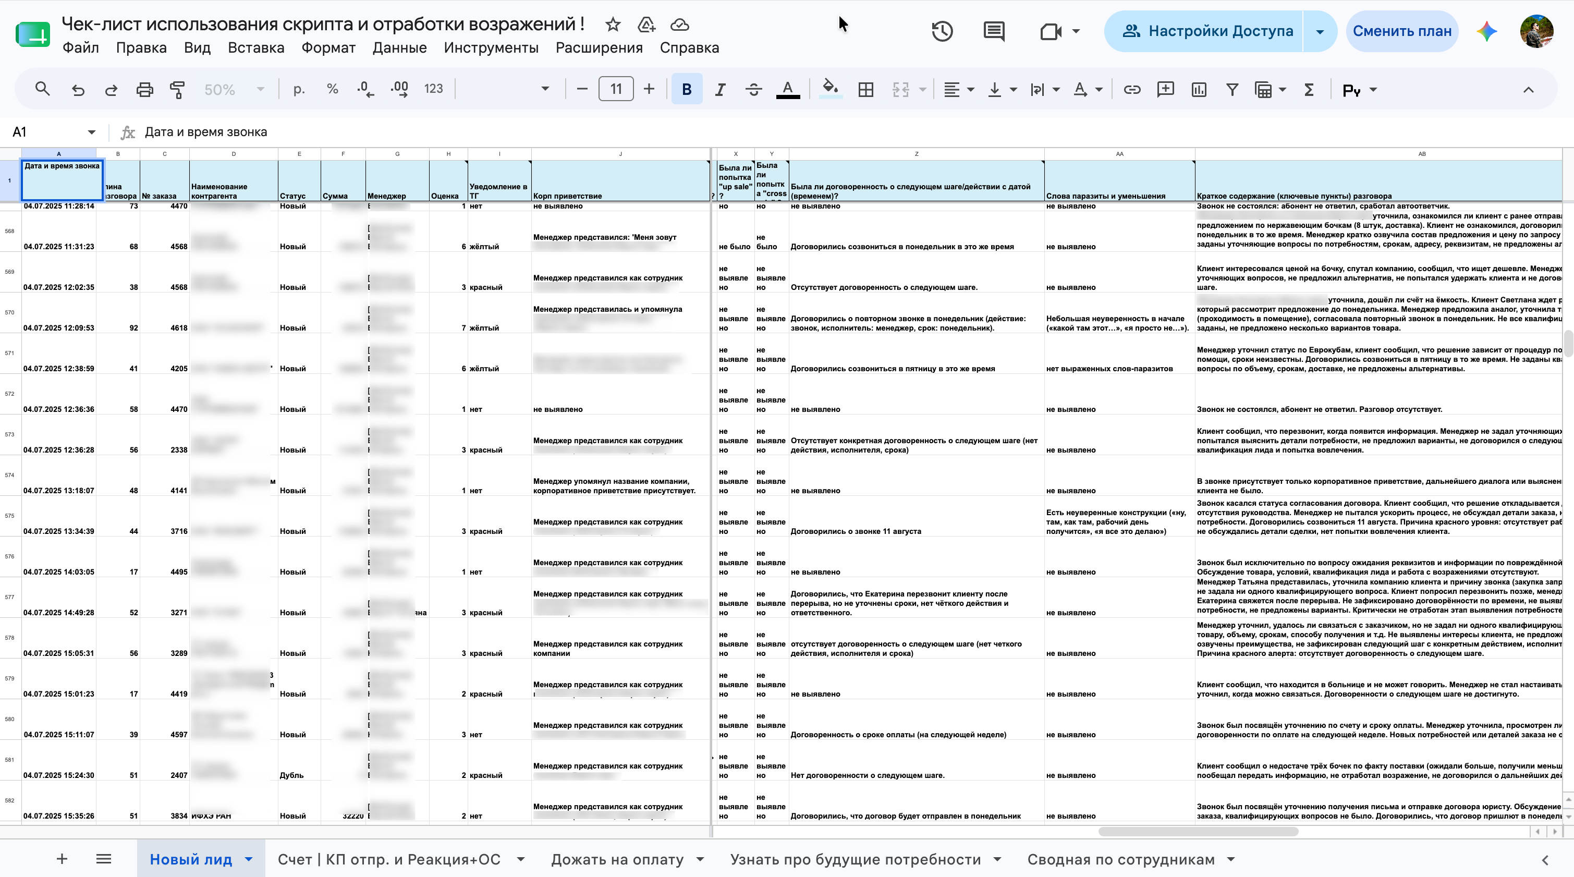Click the print icon in toolbar

(x=144, y=89)
